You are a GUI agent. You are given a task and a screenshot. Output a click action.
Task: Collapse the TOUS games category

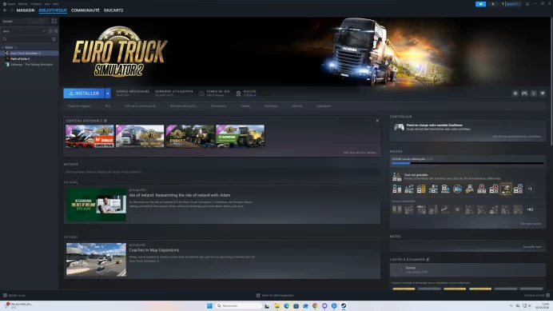(3, 47)
